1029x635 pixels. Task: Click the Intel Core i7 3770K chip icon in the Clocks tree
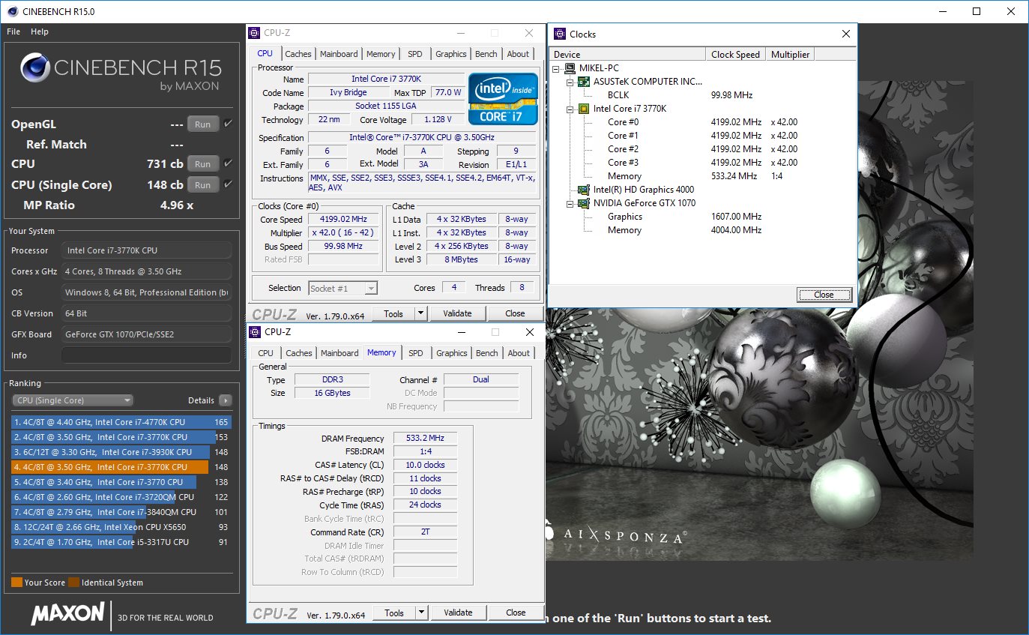pos(584,109)
